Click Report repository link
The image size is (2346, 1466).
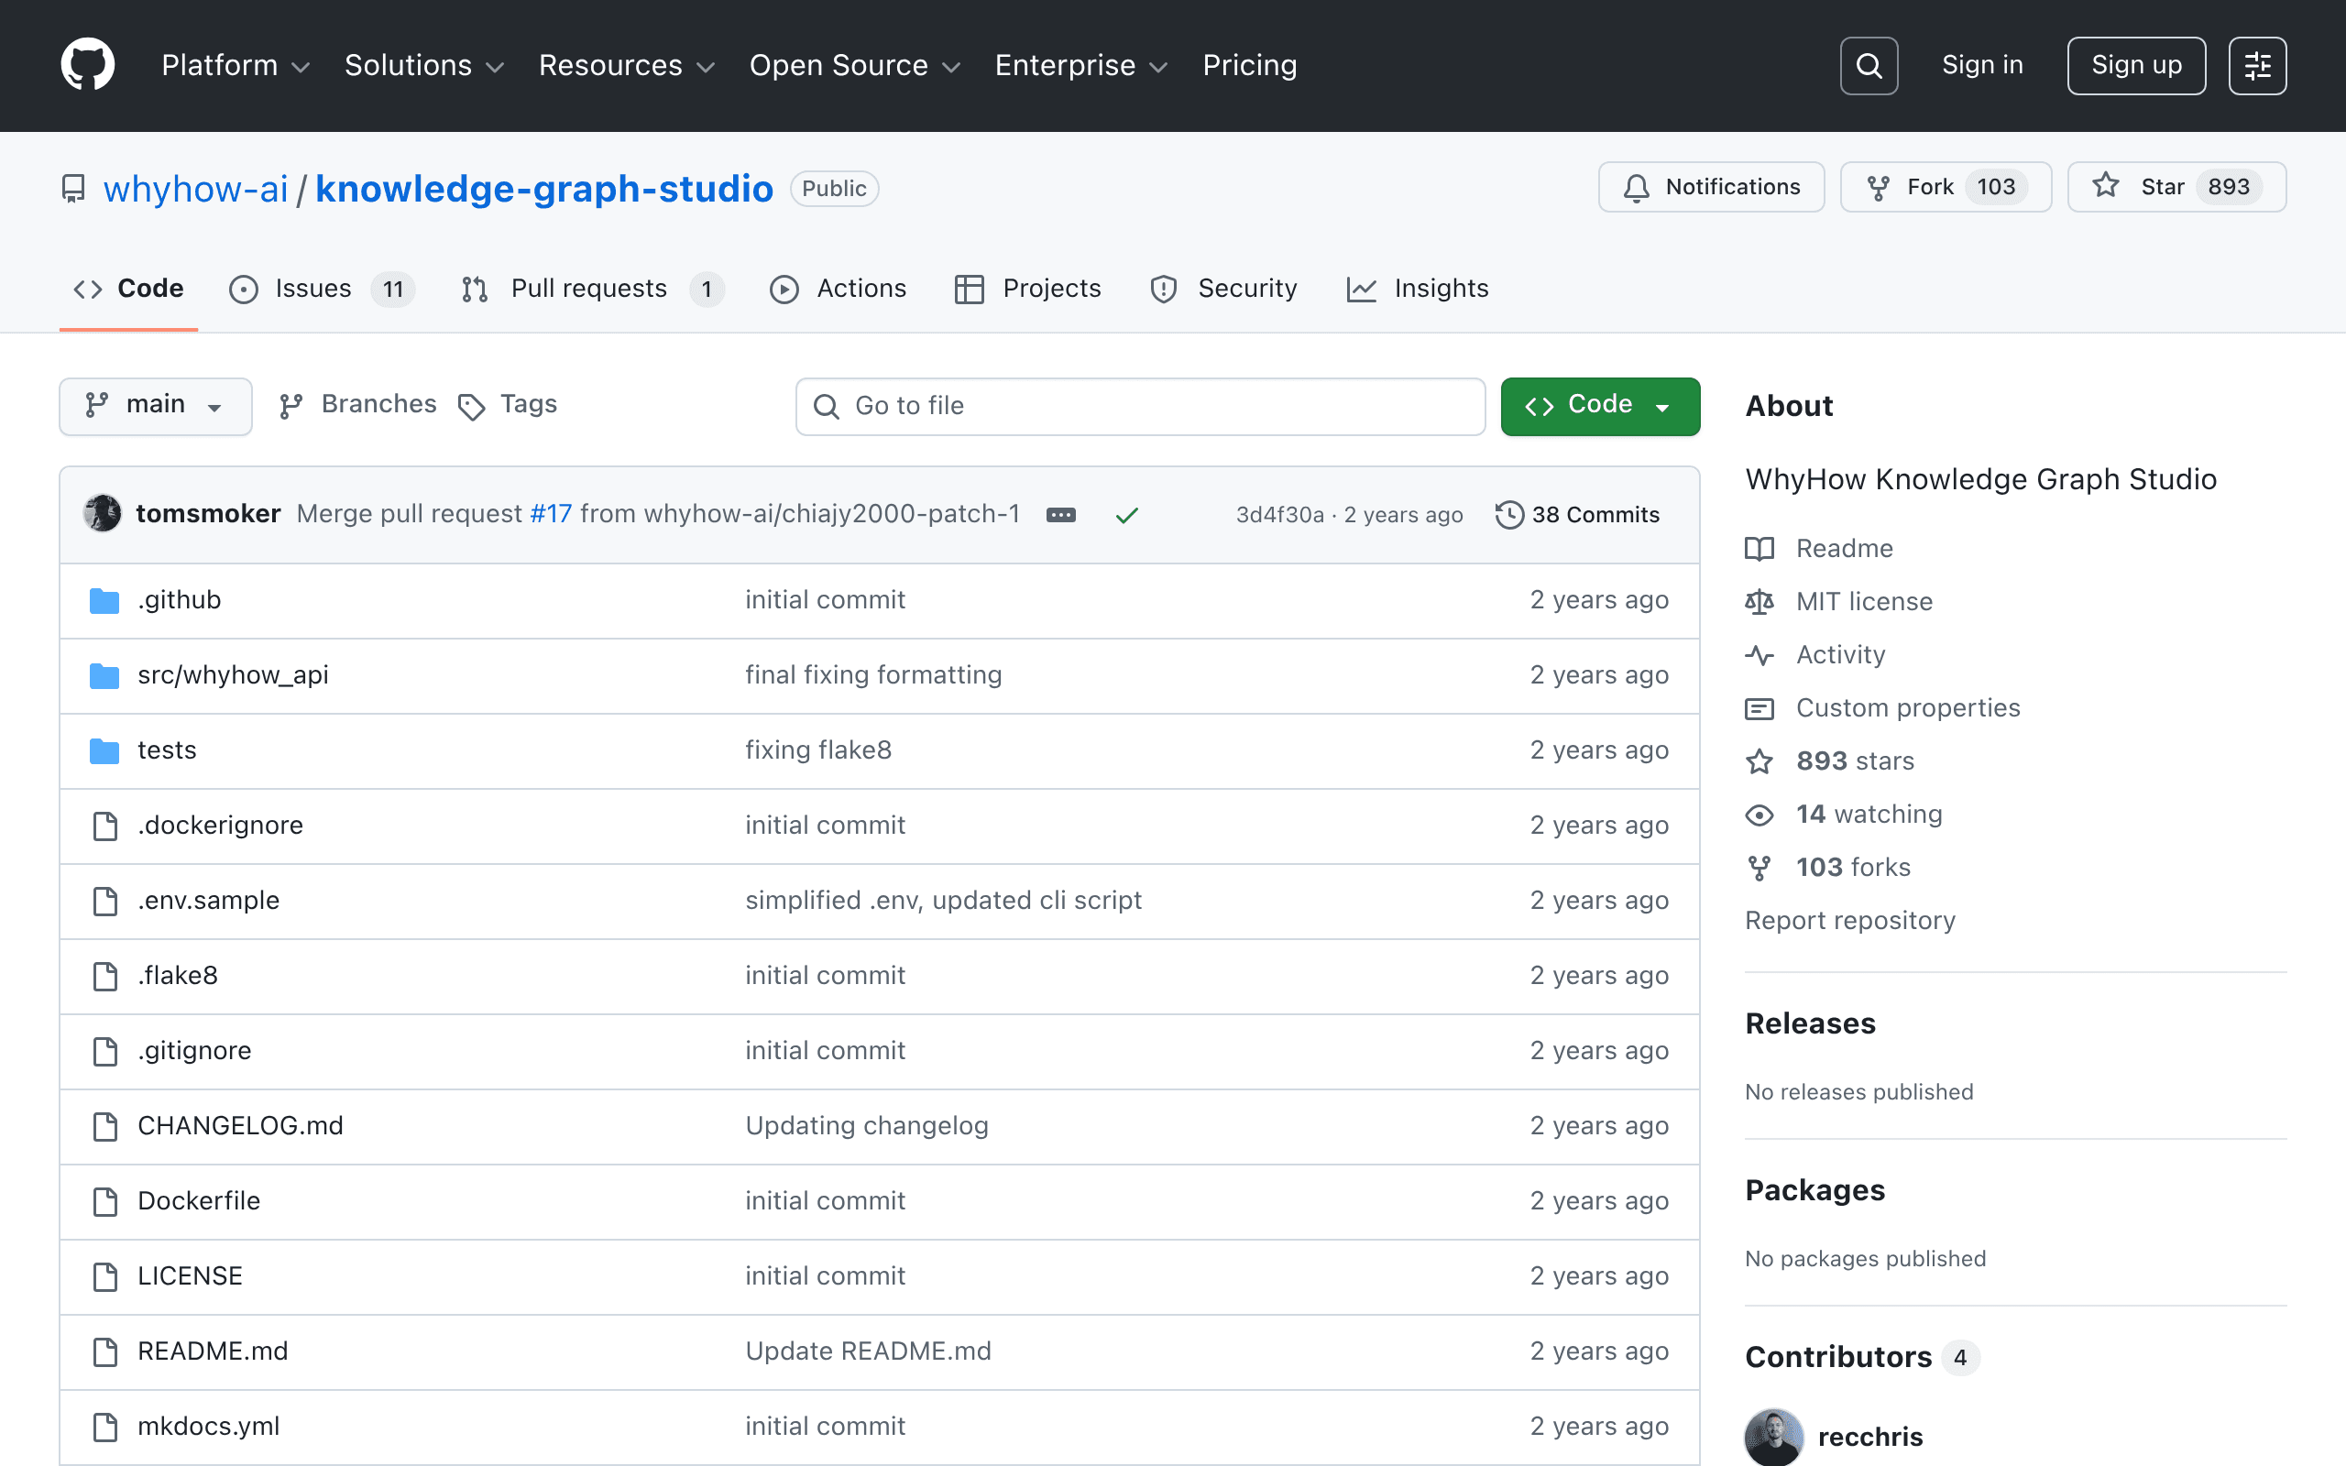pos(1849,920)
